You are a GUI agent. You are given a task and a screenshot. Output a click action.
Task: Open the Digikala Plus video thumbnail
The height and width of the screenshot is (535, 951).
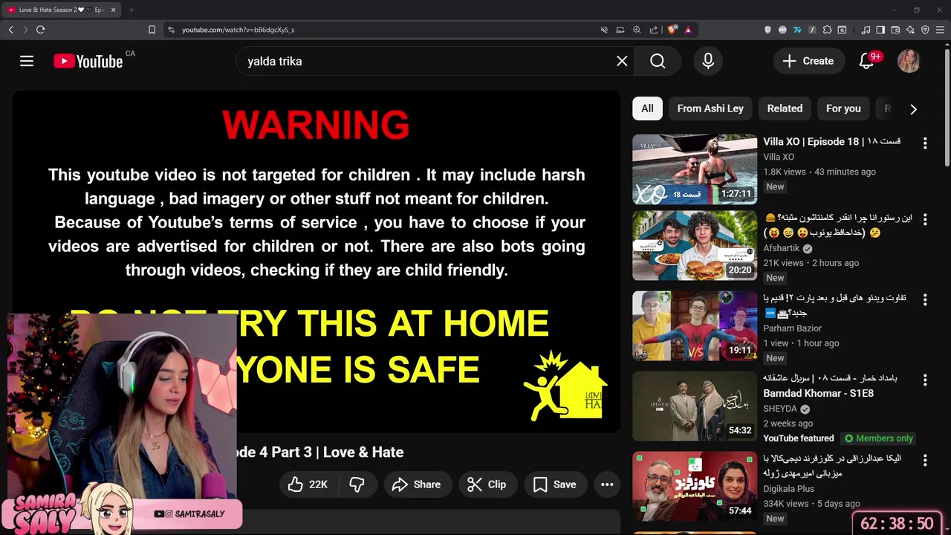(x=695, y=486)
